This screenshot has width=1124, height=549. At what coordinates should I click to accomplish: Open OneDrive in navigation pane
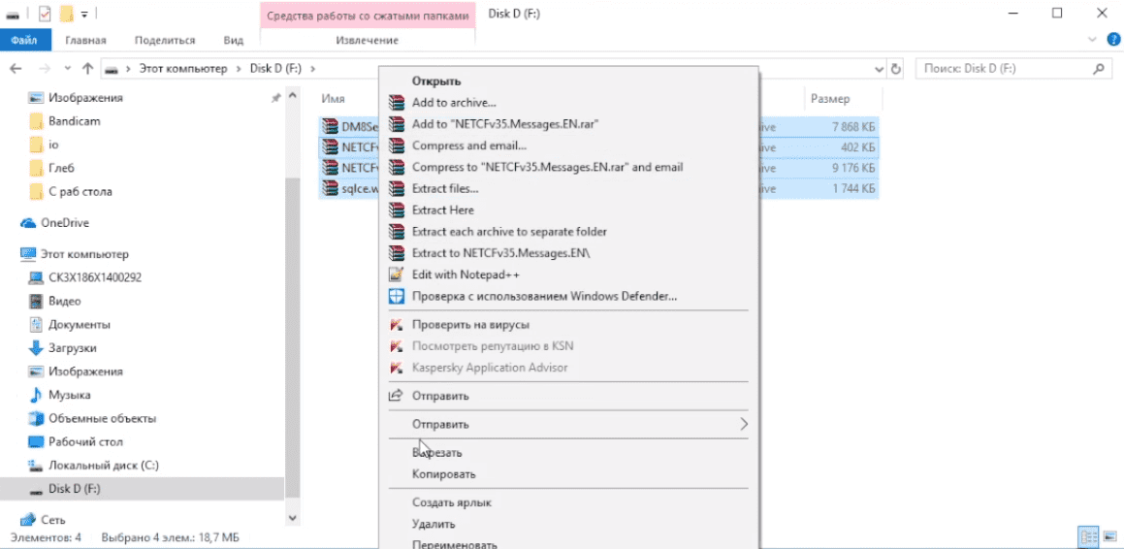click(65, 223)
